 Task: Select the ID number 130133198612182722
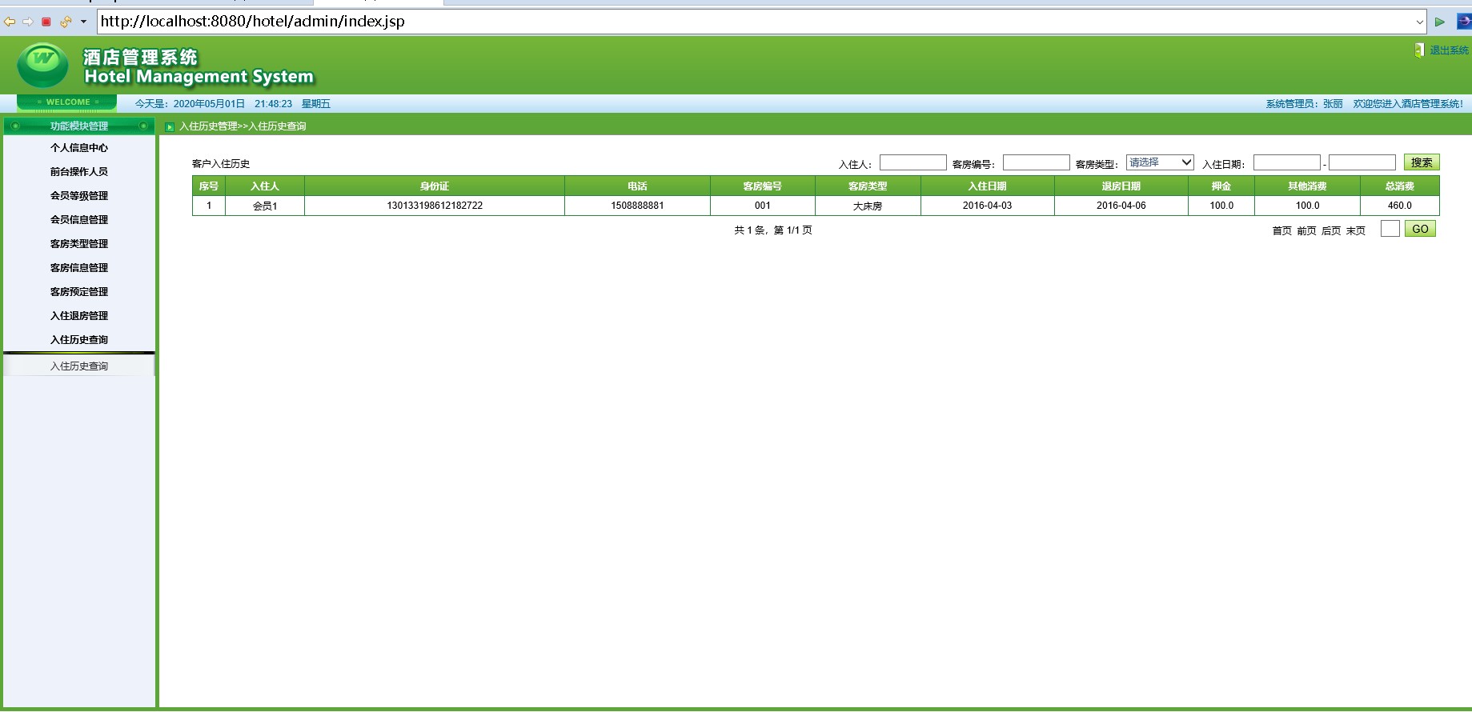coord(435,206)
